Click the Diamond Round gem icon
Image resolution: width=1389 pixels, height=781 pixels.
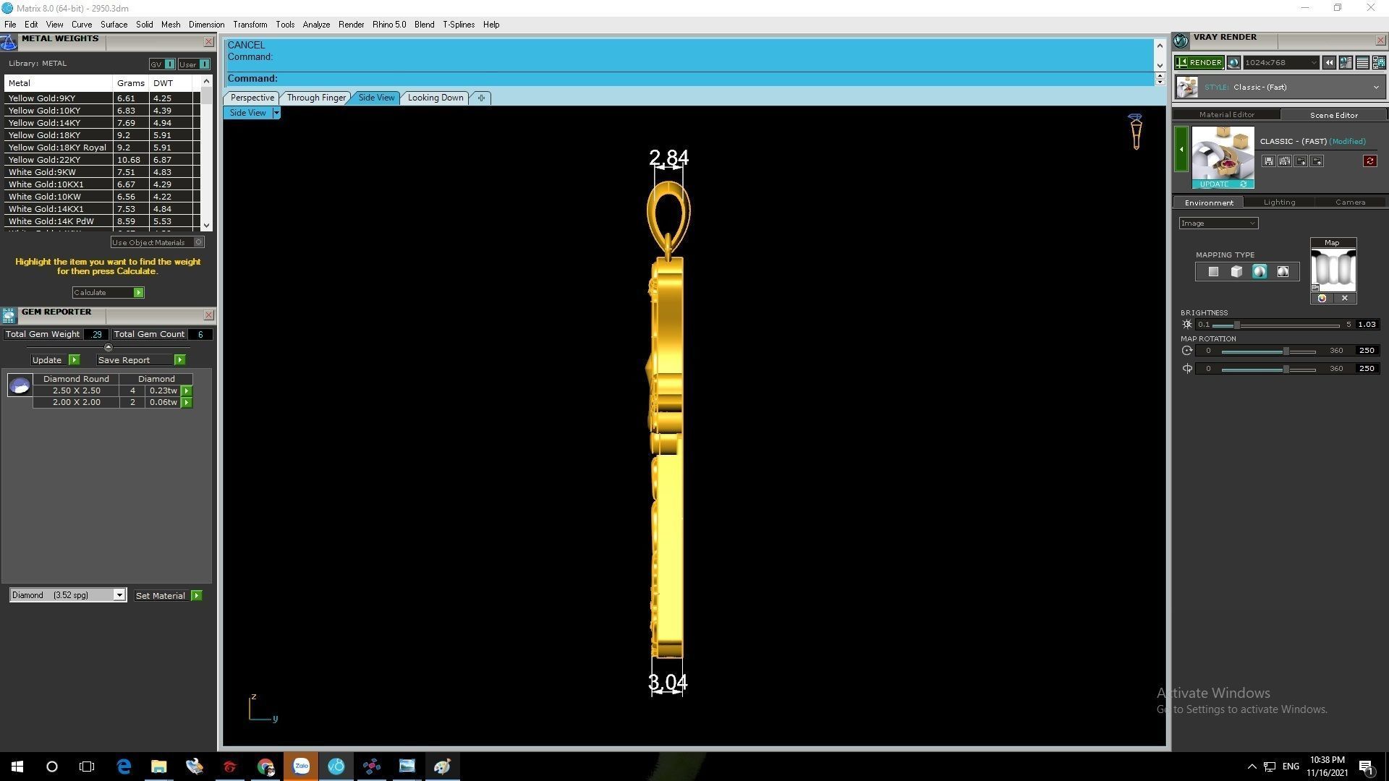pos(20,385)
